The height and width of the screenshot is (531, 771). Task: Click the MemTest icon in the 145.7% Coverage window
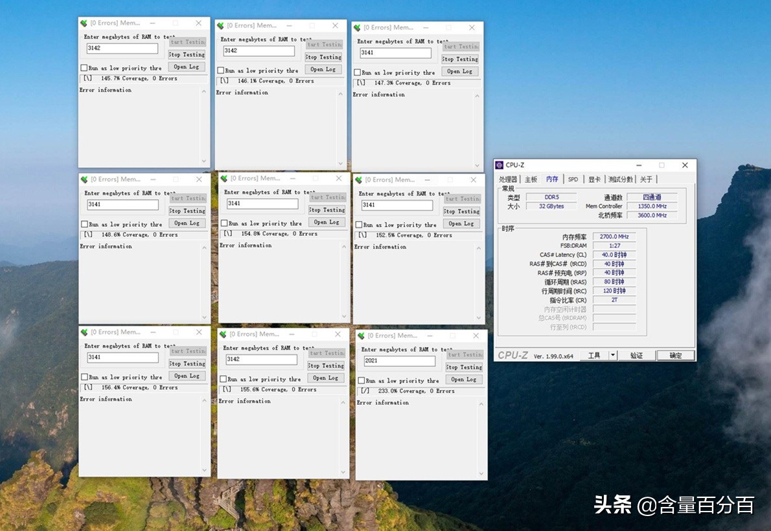[x=83, y=22]
